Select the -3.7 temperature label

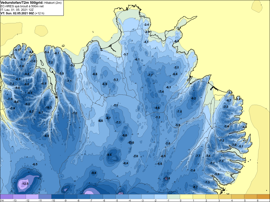coord(126,54)
